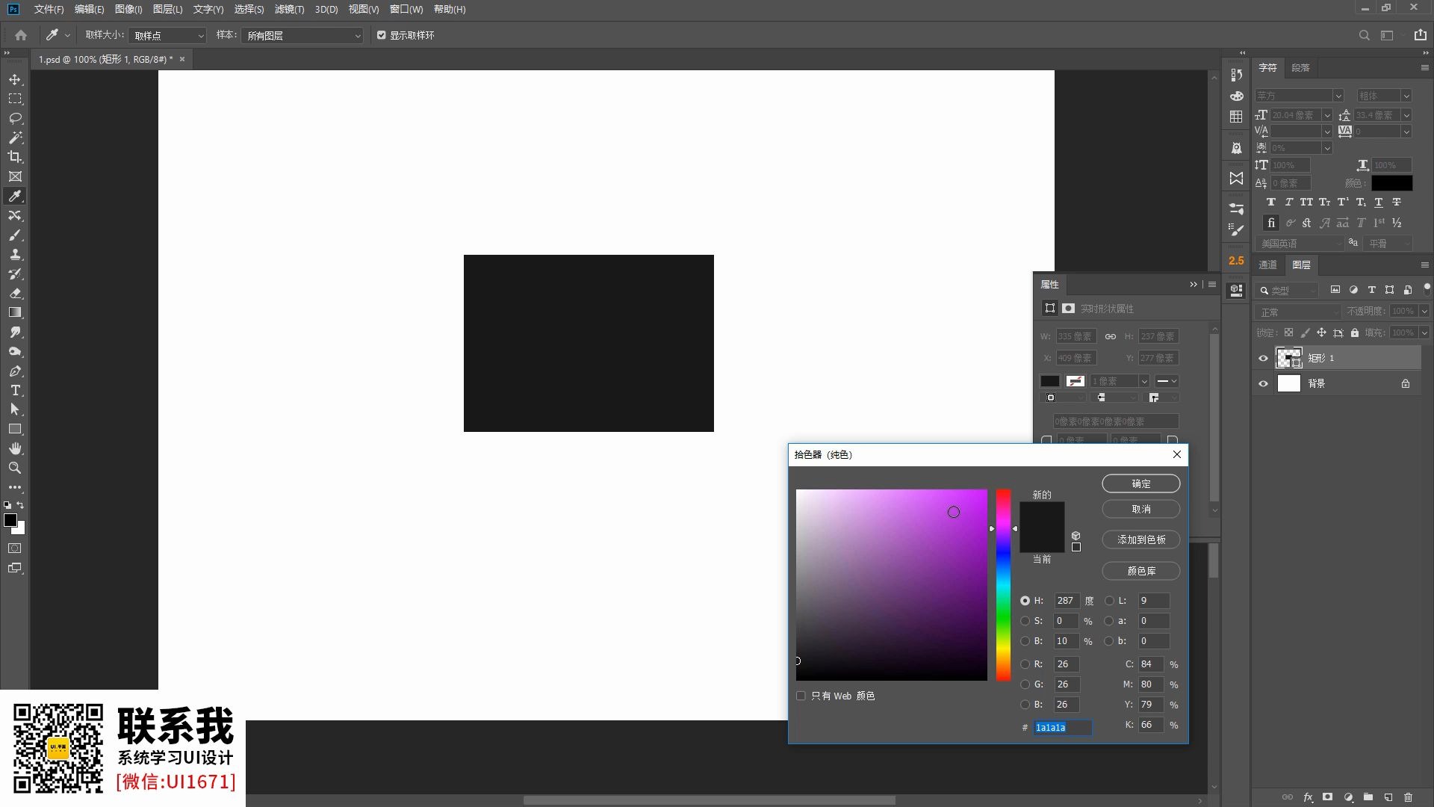Select the Hand tool
The height and width of the screenshot is (807, 1434).
coord(15,448)
